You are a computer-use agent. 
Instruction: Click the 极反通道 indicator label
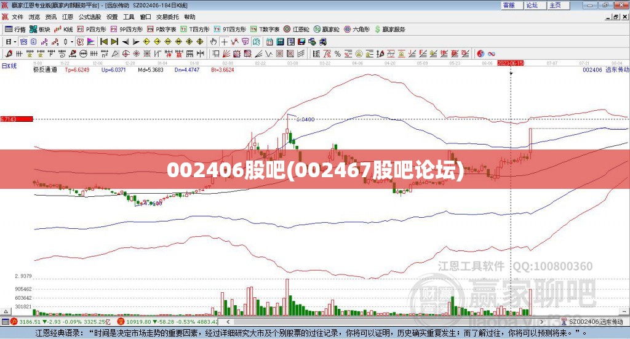[x=45, y=70]
